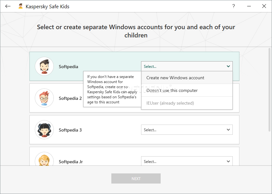Open the Softpedia 3 account dropdown

(187, 130)
